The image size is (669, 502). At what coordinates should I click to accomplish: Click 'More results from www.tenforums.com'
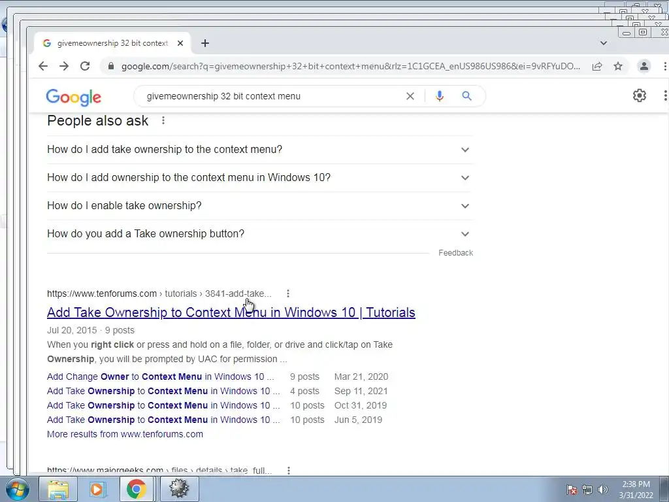pyautogui.click(x=125, y=434)
